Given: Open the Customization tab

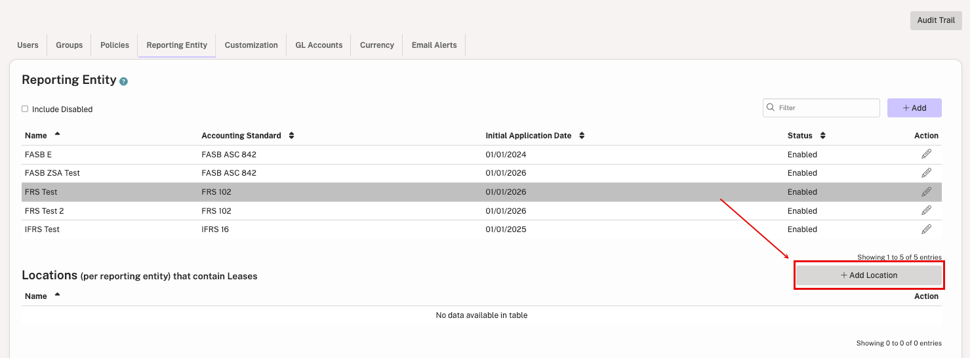Looking at the screenshot, I should (251, 45).
